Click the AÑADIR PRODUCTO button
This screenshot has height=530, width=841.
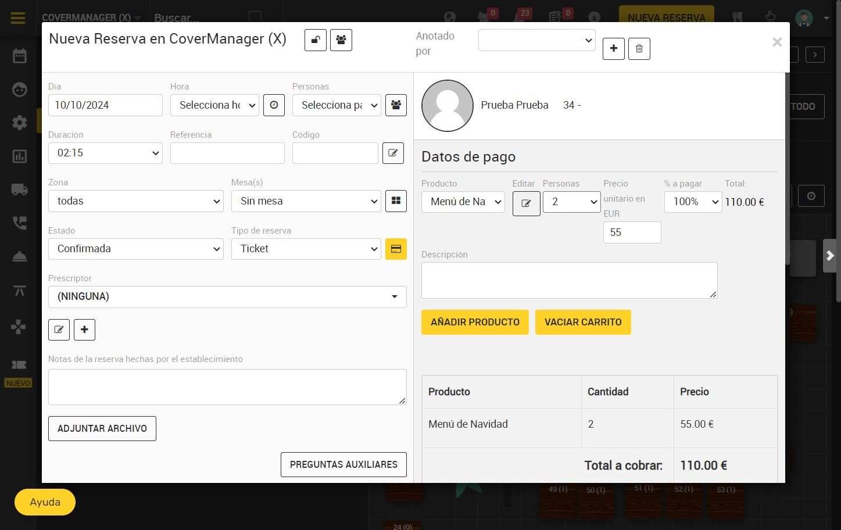point(475,322)
